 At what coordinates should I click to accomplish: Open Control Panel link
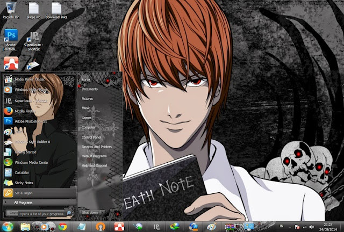point(91,137)
